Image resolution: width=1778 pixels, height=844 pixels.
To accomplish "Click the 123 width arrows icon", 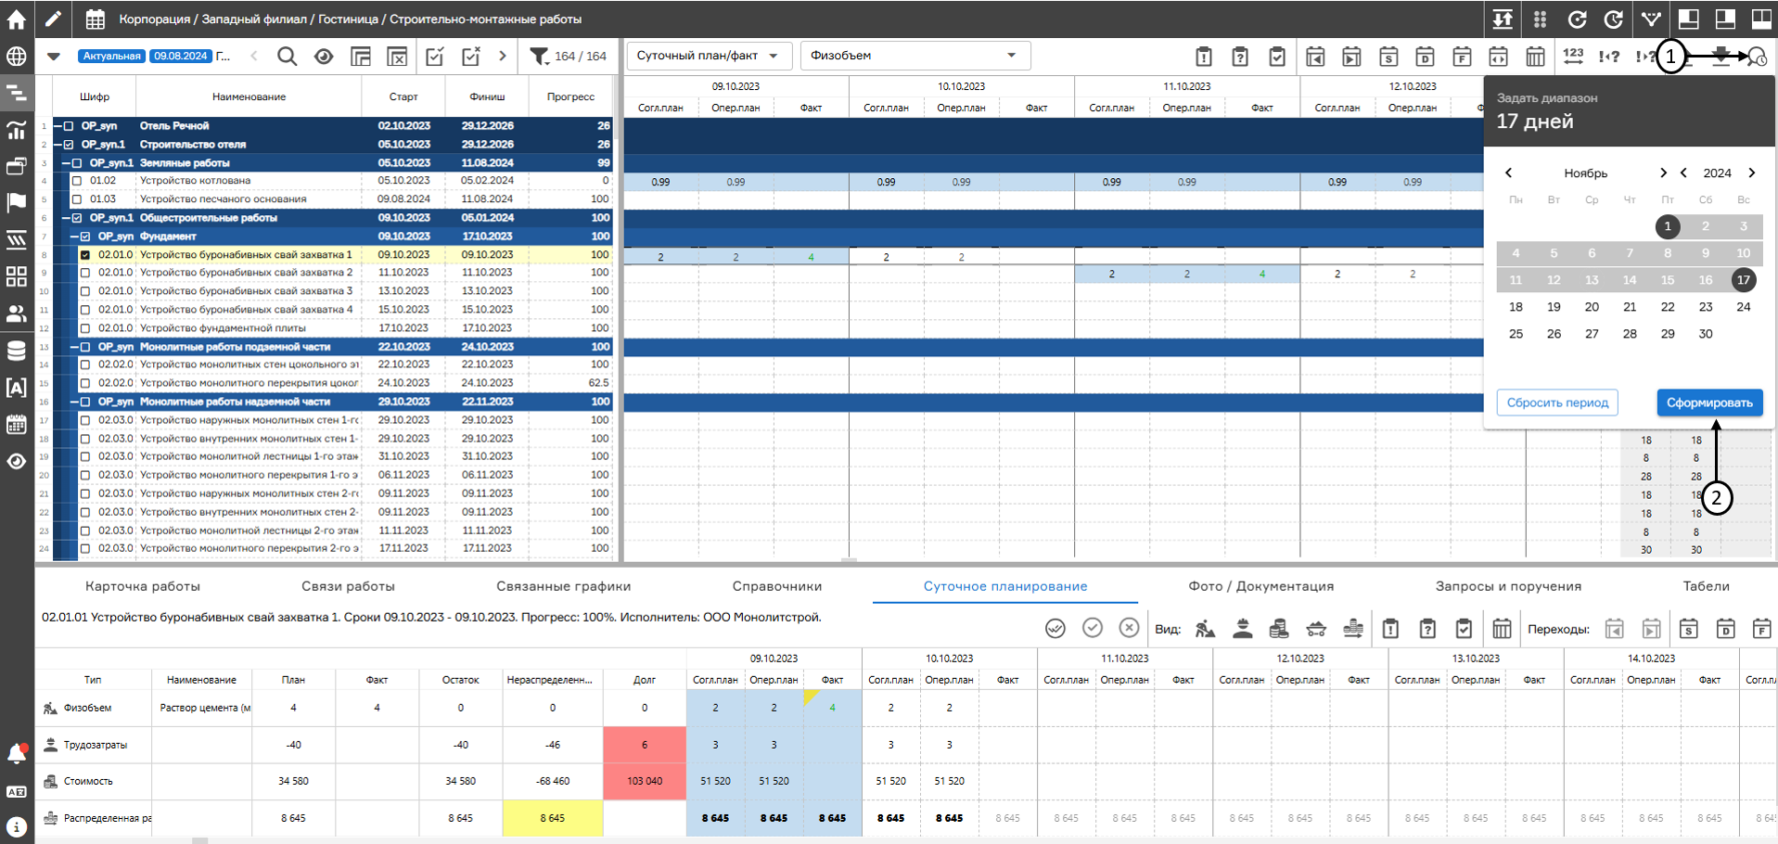I will 1573,57.
